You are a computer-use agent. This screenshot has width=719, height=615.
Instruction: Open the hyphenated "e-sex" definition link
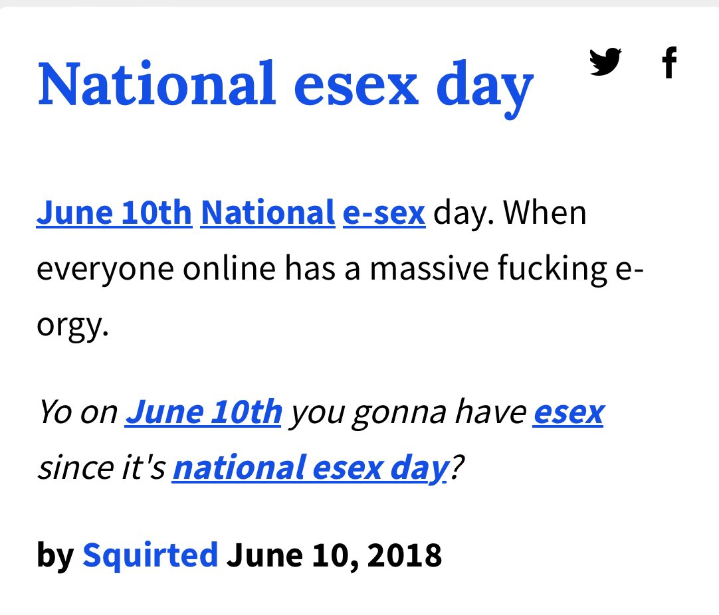384,214
